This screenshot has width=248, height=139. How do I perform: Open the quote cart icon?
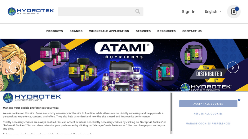tap(234, 11)
